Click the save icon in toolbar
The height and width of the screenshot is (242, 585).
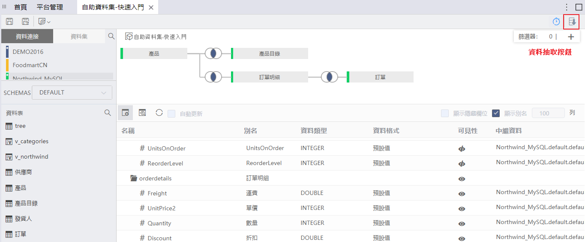tap(9, 21)
